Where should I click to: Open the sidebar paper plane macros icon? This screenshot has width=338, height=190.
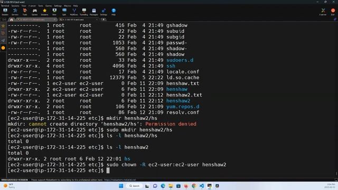point(3,41)
